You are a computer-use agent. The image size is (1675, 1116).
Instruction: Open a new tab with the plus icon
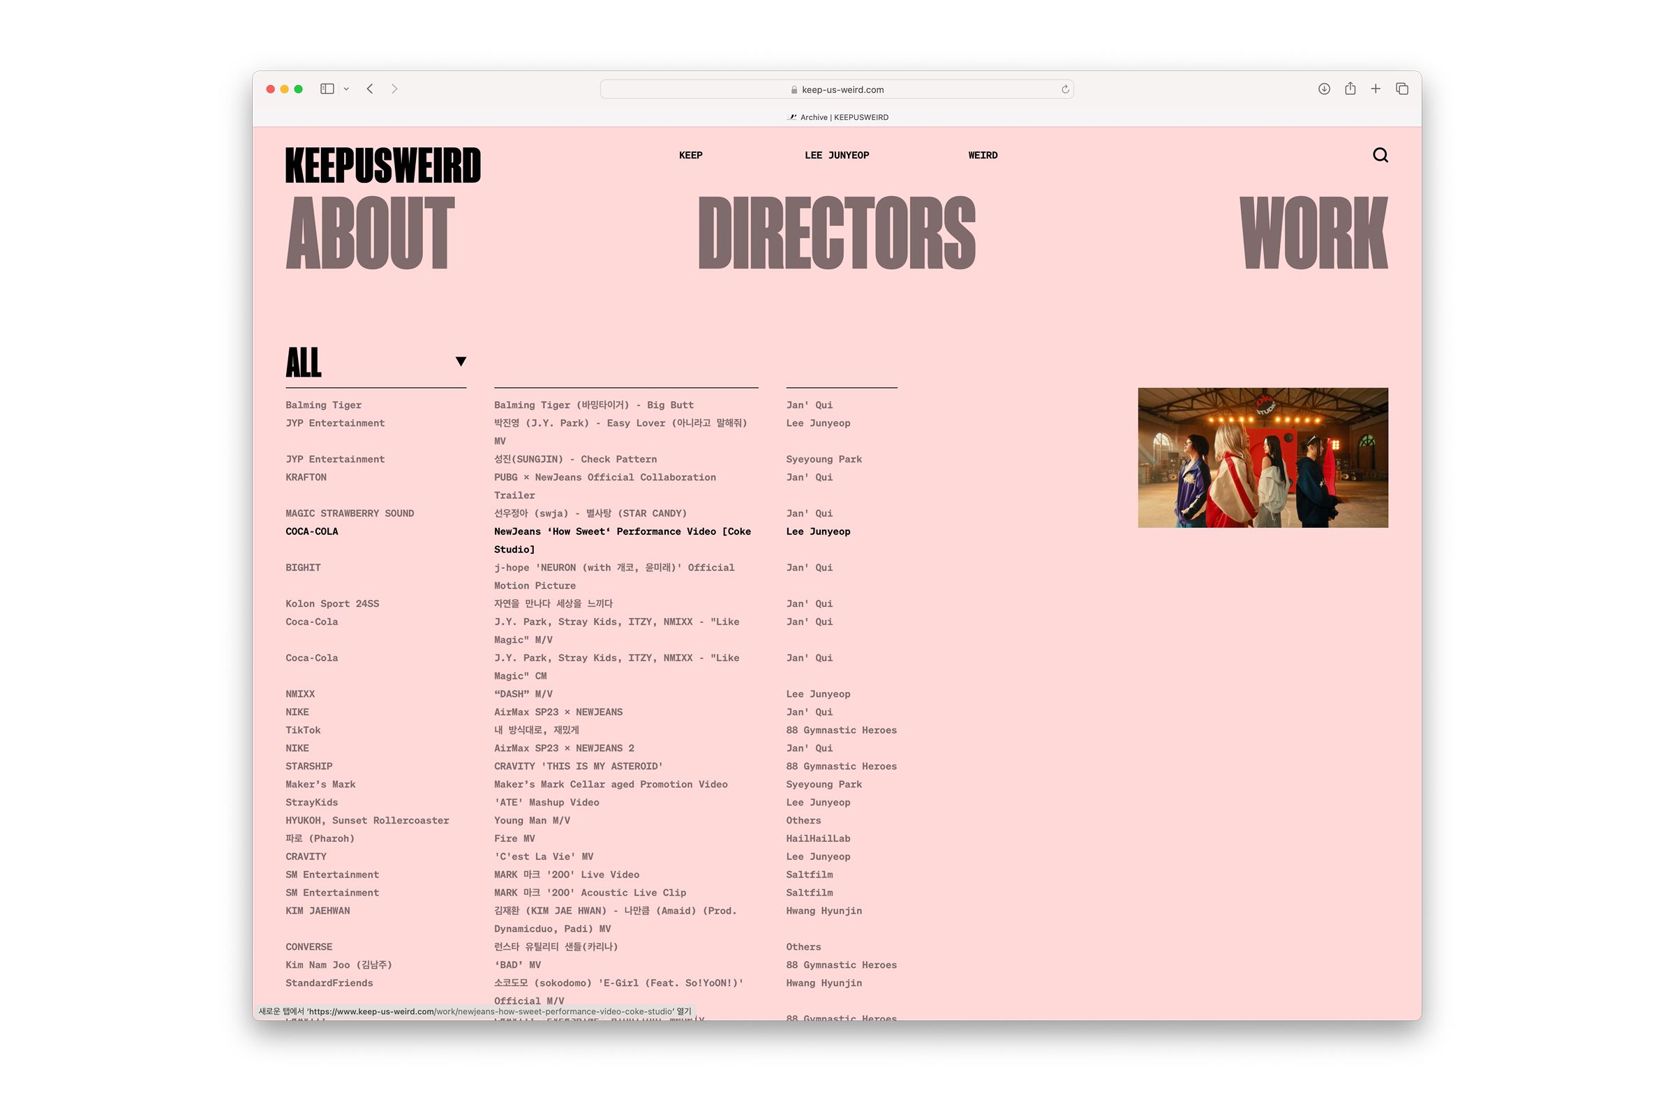(1376, 89)
